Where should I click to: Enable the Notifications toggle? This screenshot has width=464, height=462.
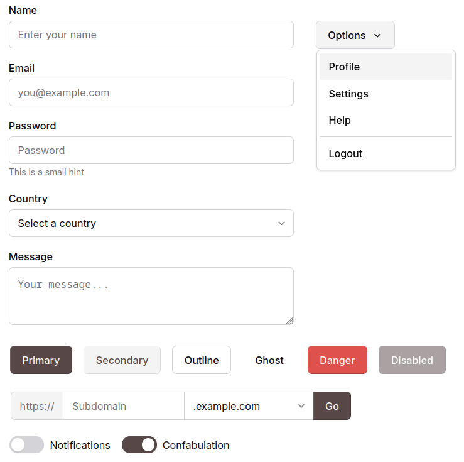pos(27,445)
